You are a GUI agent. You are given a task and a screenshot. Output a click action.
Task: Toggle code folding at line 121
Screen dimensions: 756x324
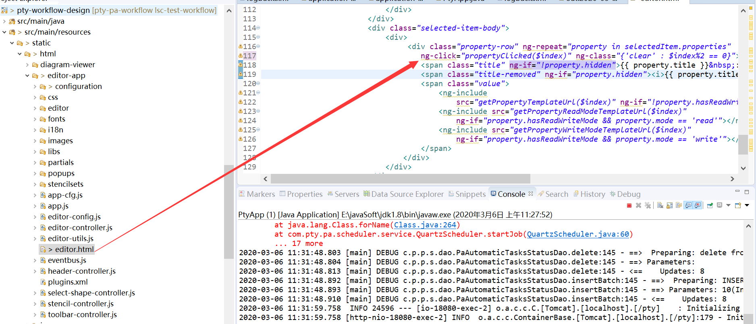pyautogui.click(x=258, y=93)
